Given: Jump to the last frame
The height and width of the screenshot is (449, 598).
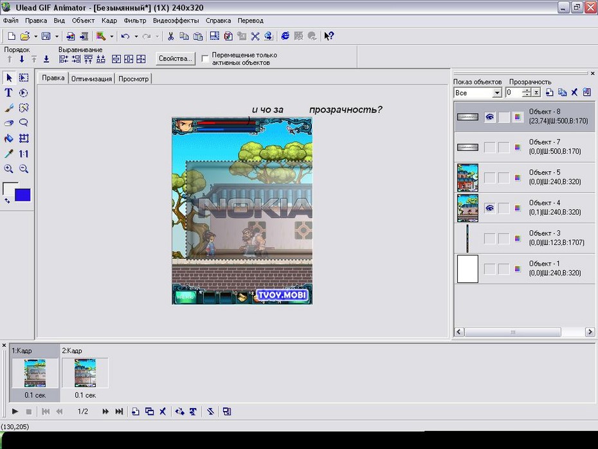Looking at the screenshot, I should (x=119, y=411).
